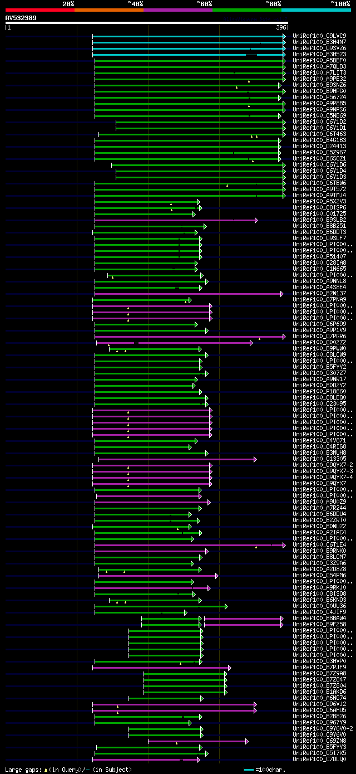Select the UniRef100_A7LIT3 label

[319, 72]
